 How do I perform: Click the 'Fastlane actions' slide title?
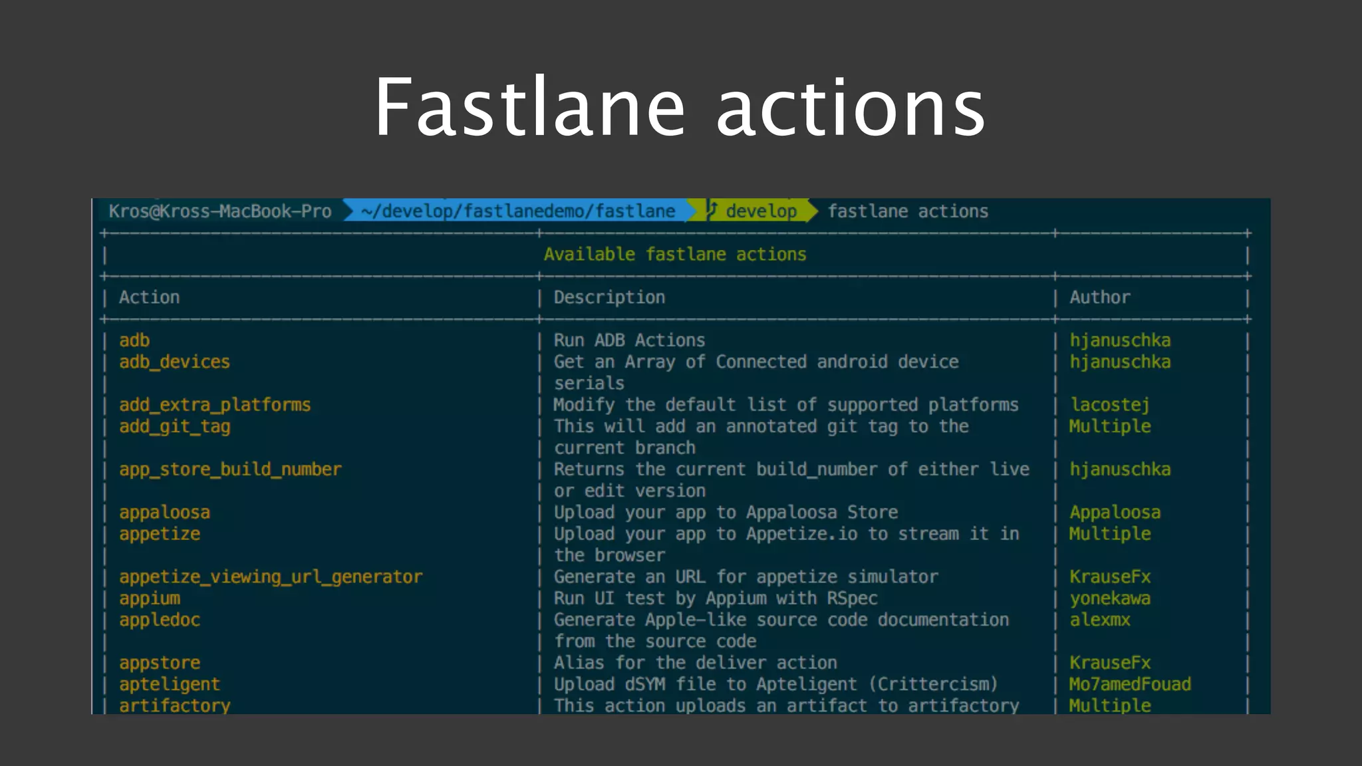click(x=680, y=107)
